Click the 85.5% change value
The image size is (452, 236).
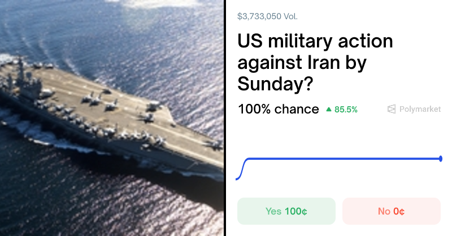[x=346, y=110]
